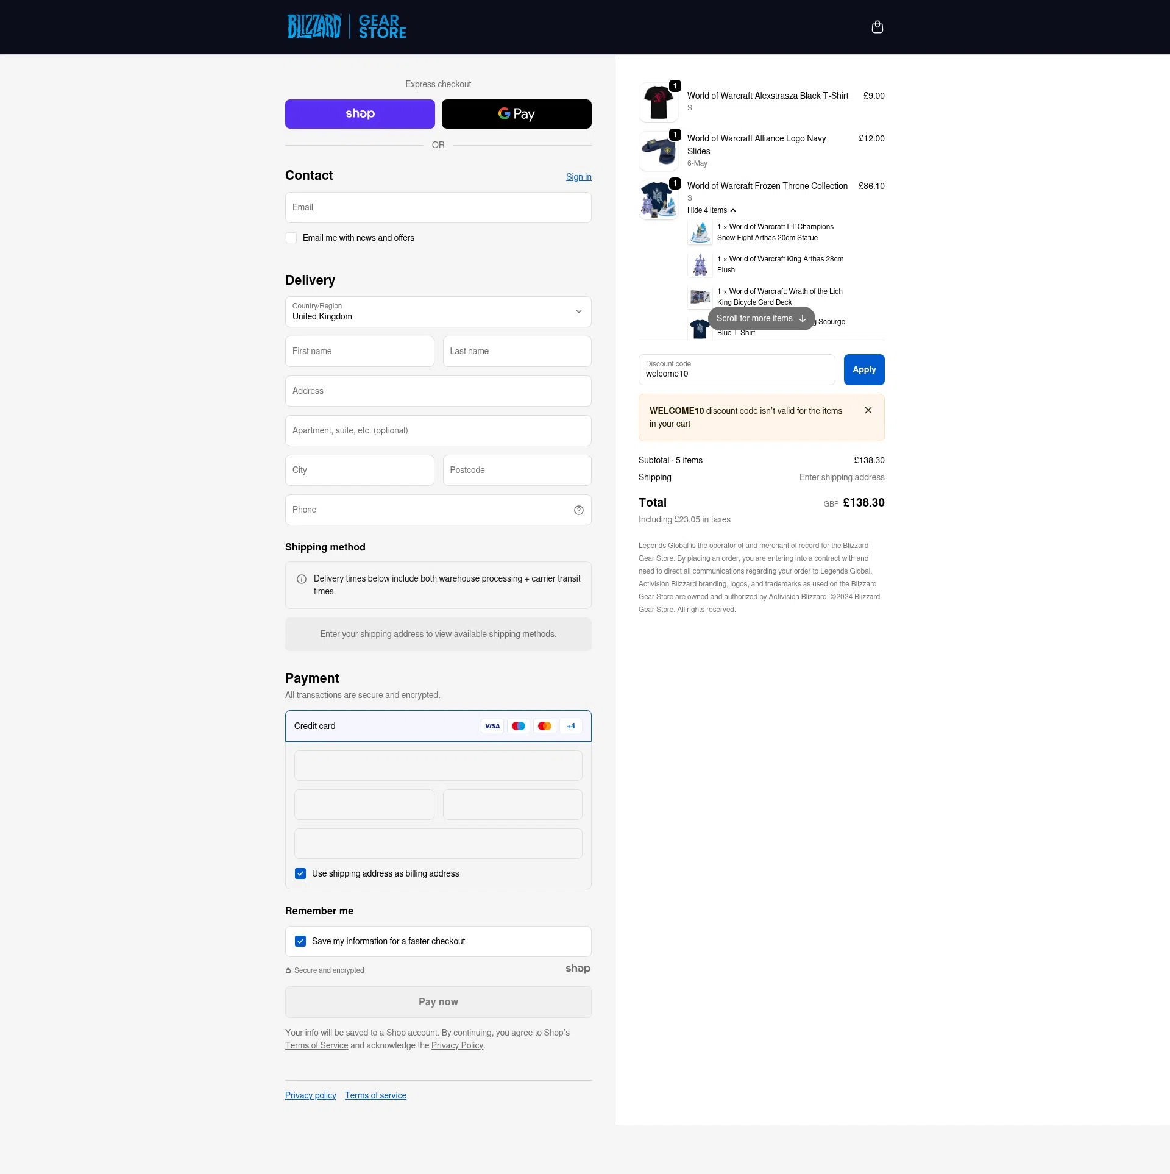Focus the Phone field
Screen dimensions: 1170x1174
(438, 510)
